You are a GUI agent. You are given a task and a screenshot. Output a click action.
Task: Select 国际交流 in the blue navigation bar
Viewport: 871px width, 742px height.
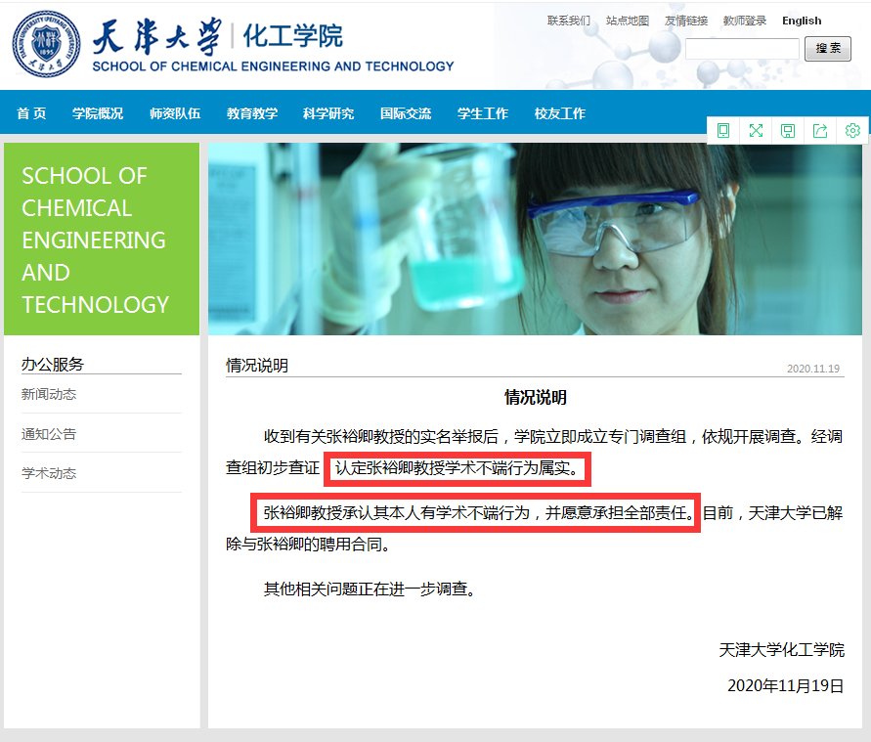(405, 112)
